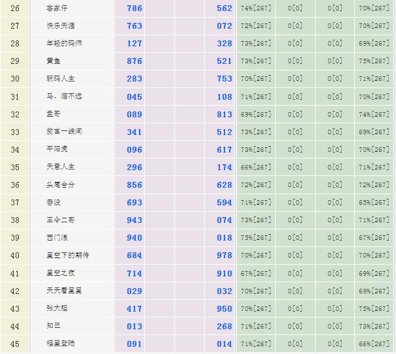Click the blue number 876 in row 29

pyautogui.click(x=134, y=61)
